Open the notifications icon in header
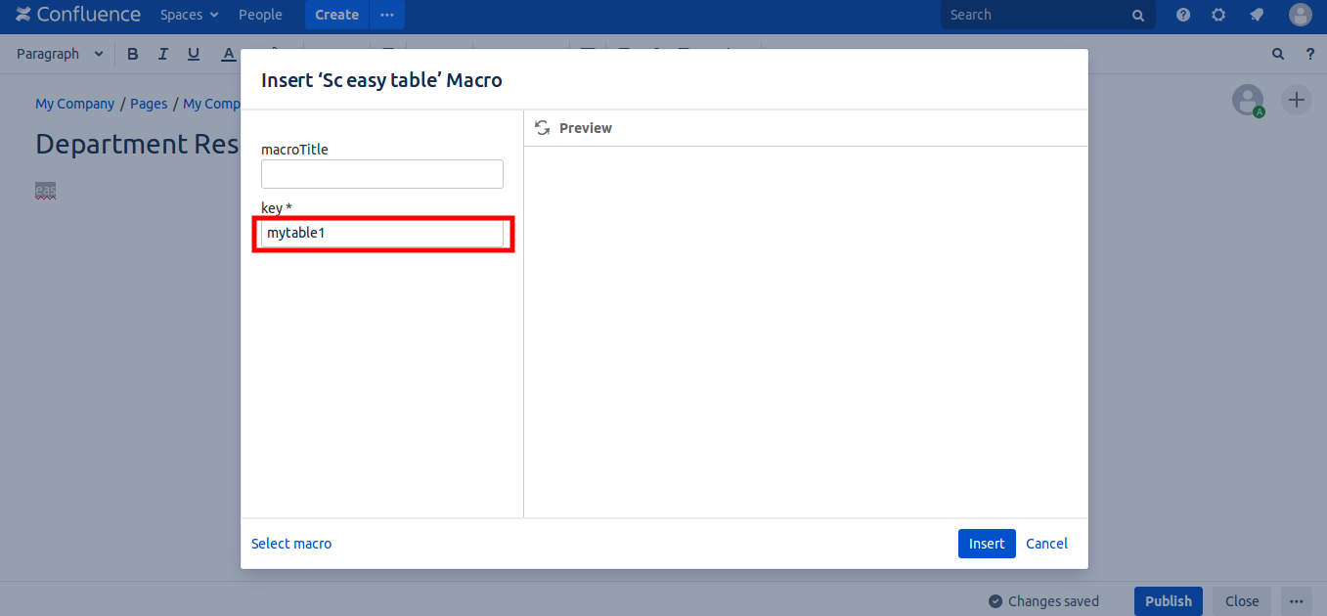Viewport: 1327px width, 616px height. [x=1257, y=15]
